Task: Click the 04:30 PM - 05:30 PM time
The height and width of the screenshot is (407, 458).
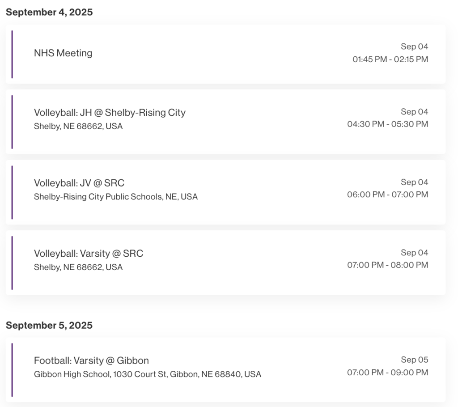Action: (388, 124)
